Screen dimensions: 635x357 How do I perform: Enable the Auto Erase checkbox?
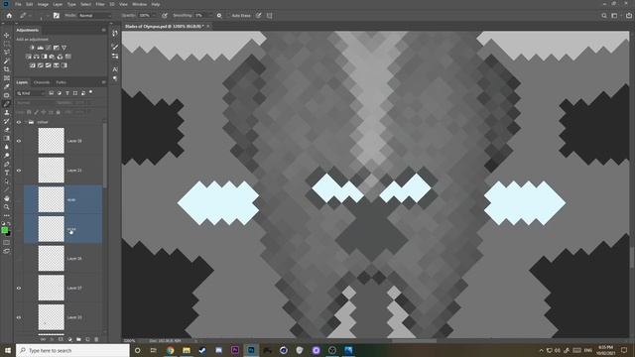(229, 16)
